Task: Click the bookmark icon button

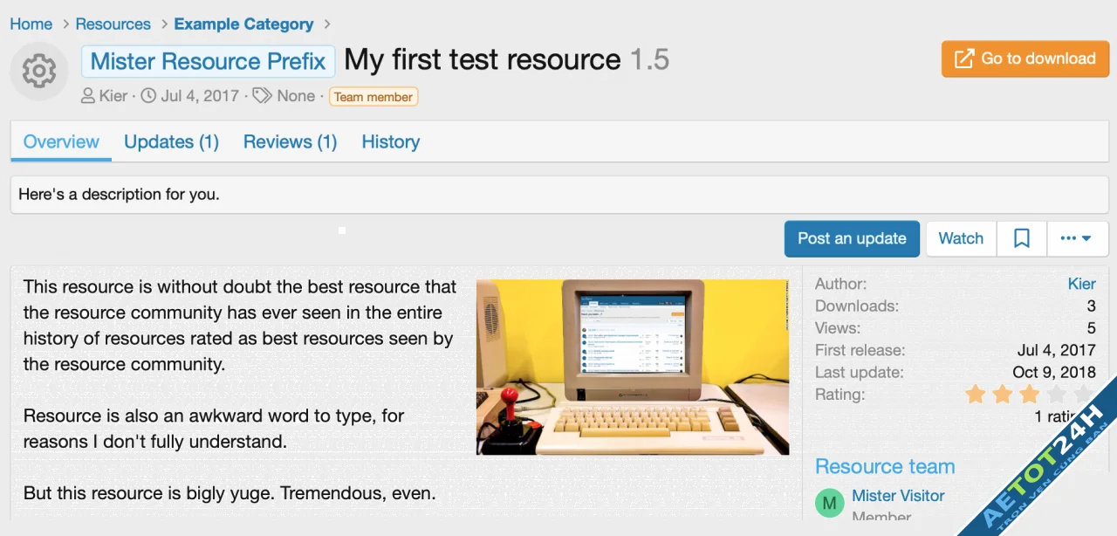Action: [1022, 238]
